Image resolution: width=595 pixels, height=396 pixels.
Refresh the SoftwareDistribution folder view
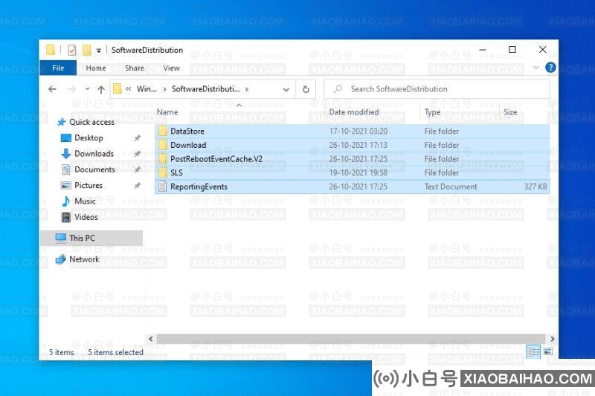click(306, 89)
